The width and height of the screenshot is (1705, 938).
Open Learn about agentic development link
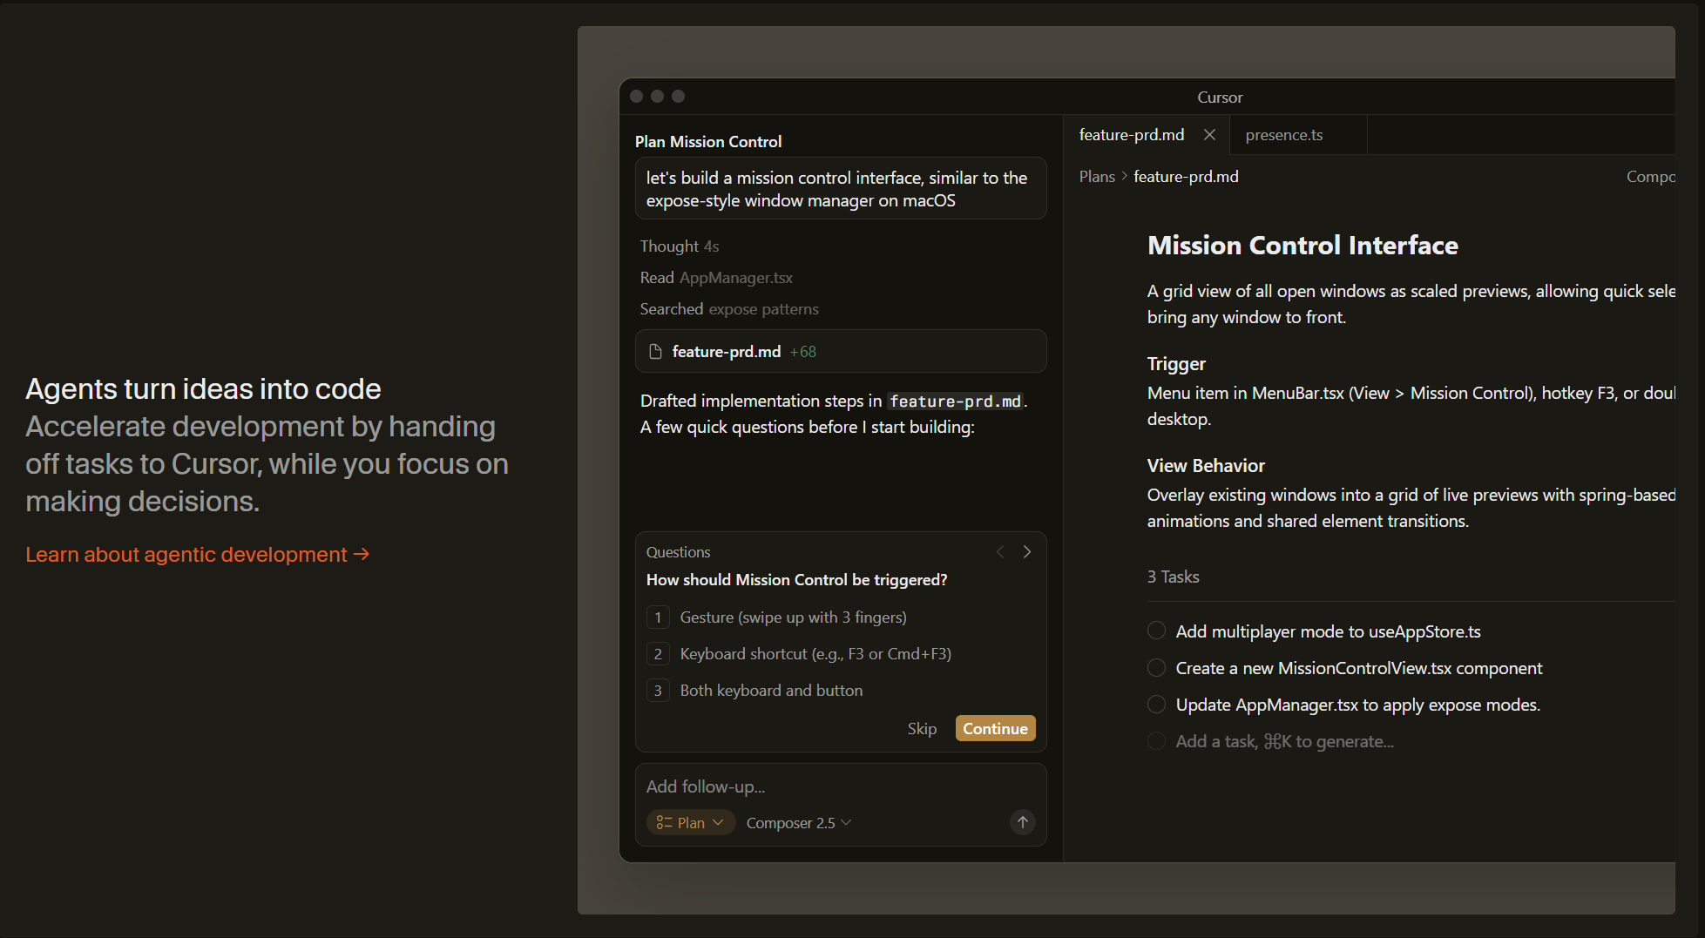(198, 555)
